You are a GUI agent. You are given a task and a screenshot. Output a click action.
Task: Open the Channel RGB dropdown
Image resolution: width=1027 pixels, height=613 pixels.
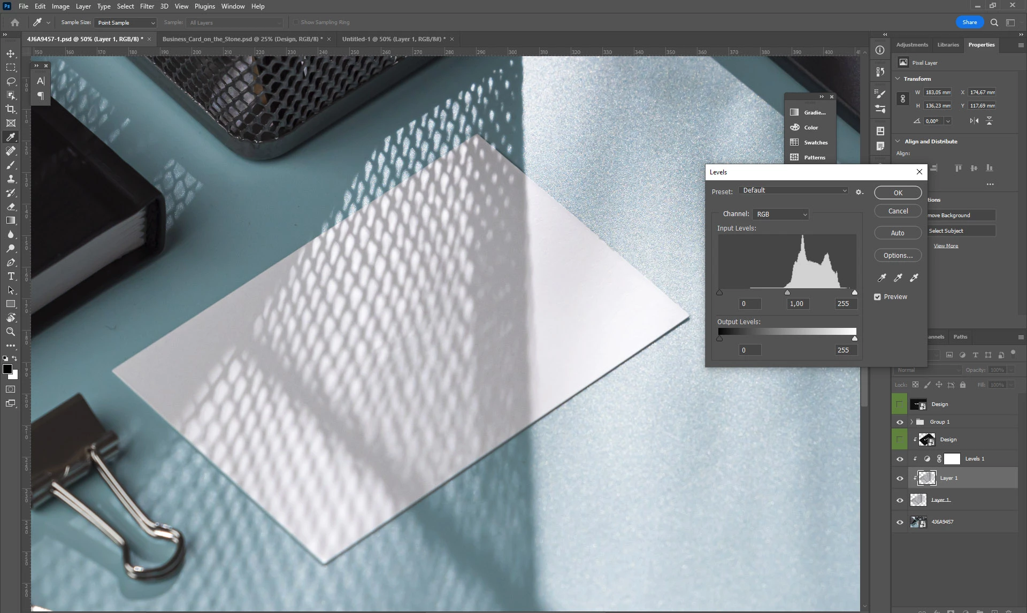point(781,214)
